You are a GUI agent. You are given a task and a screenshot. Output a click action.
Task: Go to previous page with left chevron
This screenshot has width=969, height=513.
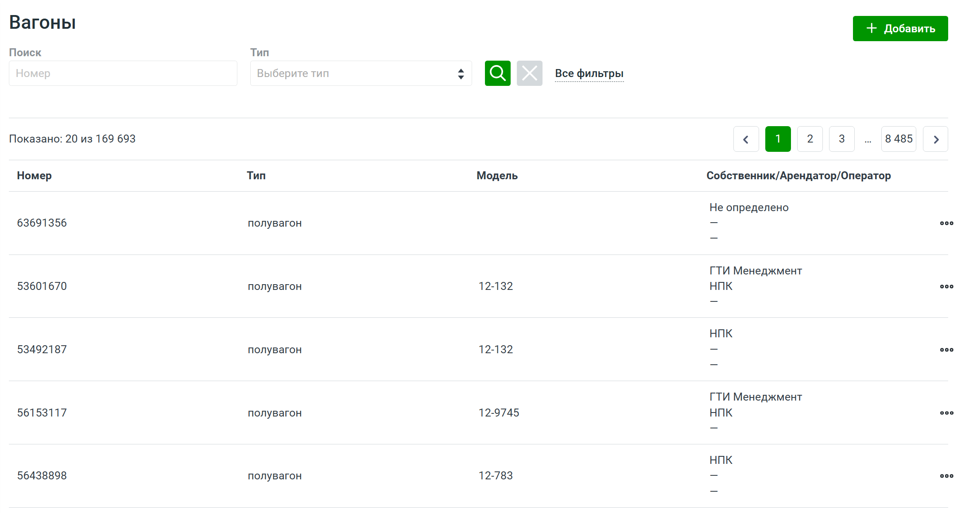pos(746,139)
